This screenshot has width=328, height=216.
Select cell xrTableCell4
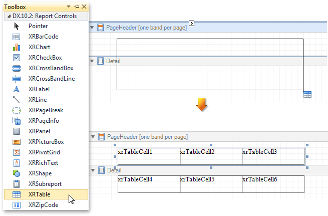[x=149, y=184]
